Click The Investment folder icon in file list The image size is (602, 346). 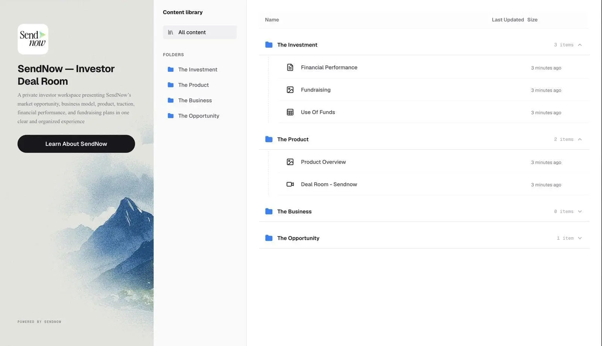tap(269, 45)
